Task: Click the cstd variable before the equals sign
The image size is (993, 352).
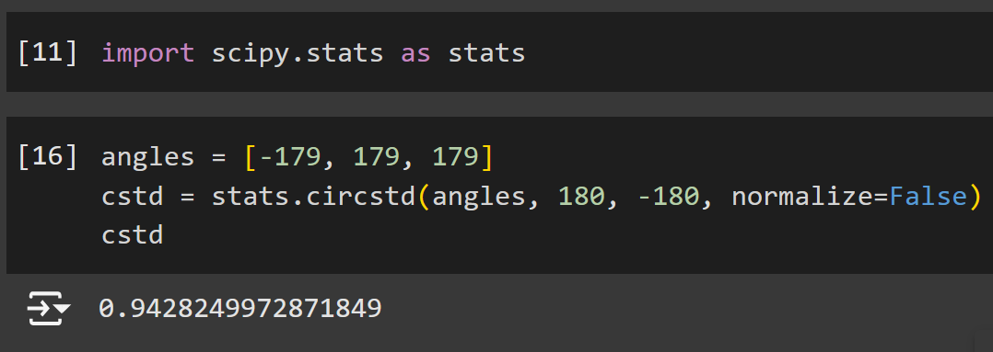Action: click(133, 197)
